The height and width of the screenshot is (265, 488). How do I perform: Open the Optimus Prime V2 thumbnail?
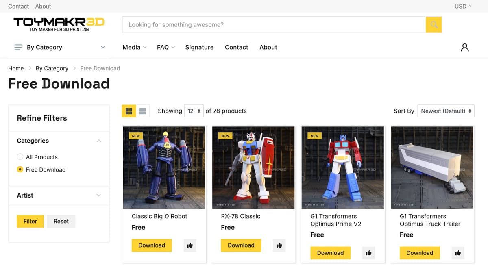(x=343, y=167)
